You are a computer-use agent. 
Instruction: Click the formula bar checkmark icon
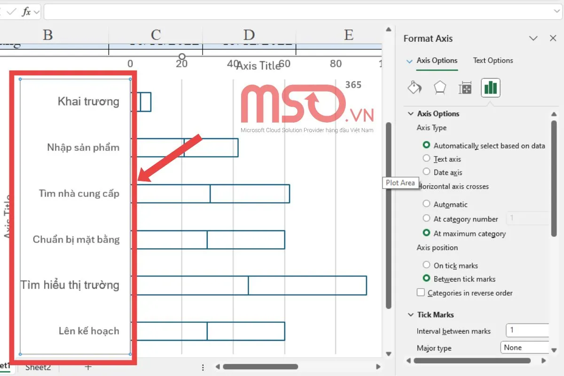11,12
